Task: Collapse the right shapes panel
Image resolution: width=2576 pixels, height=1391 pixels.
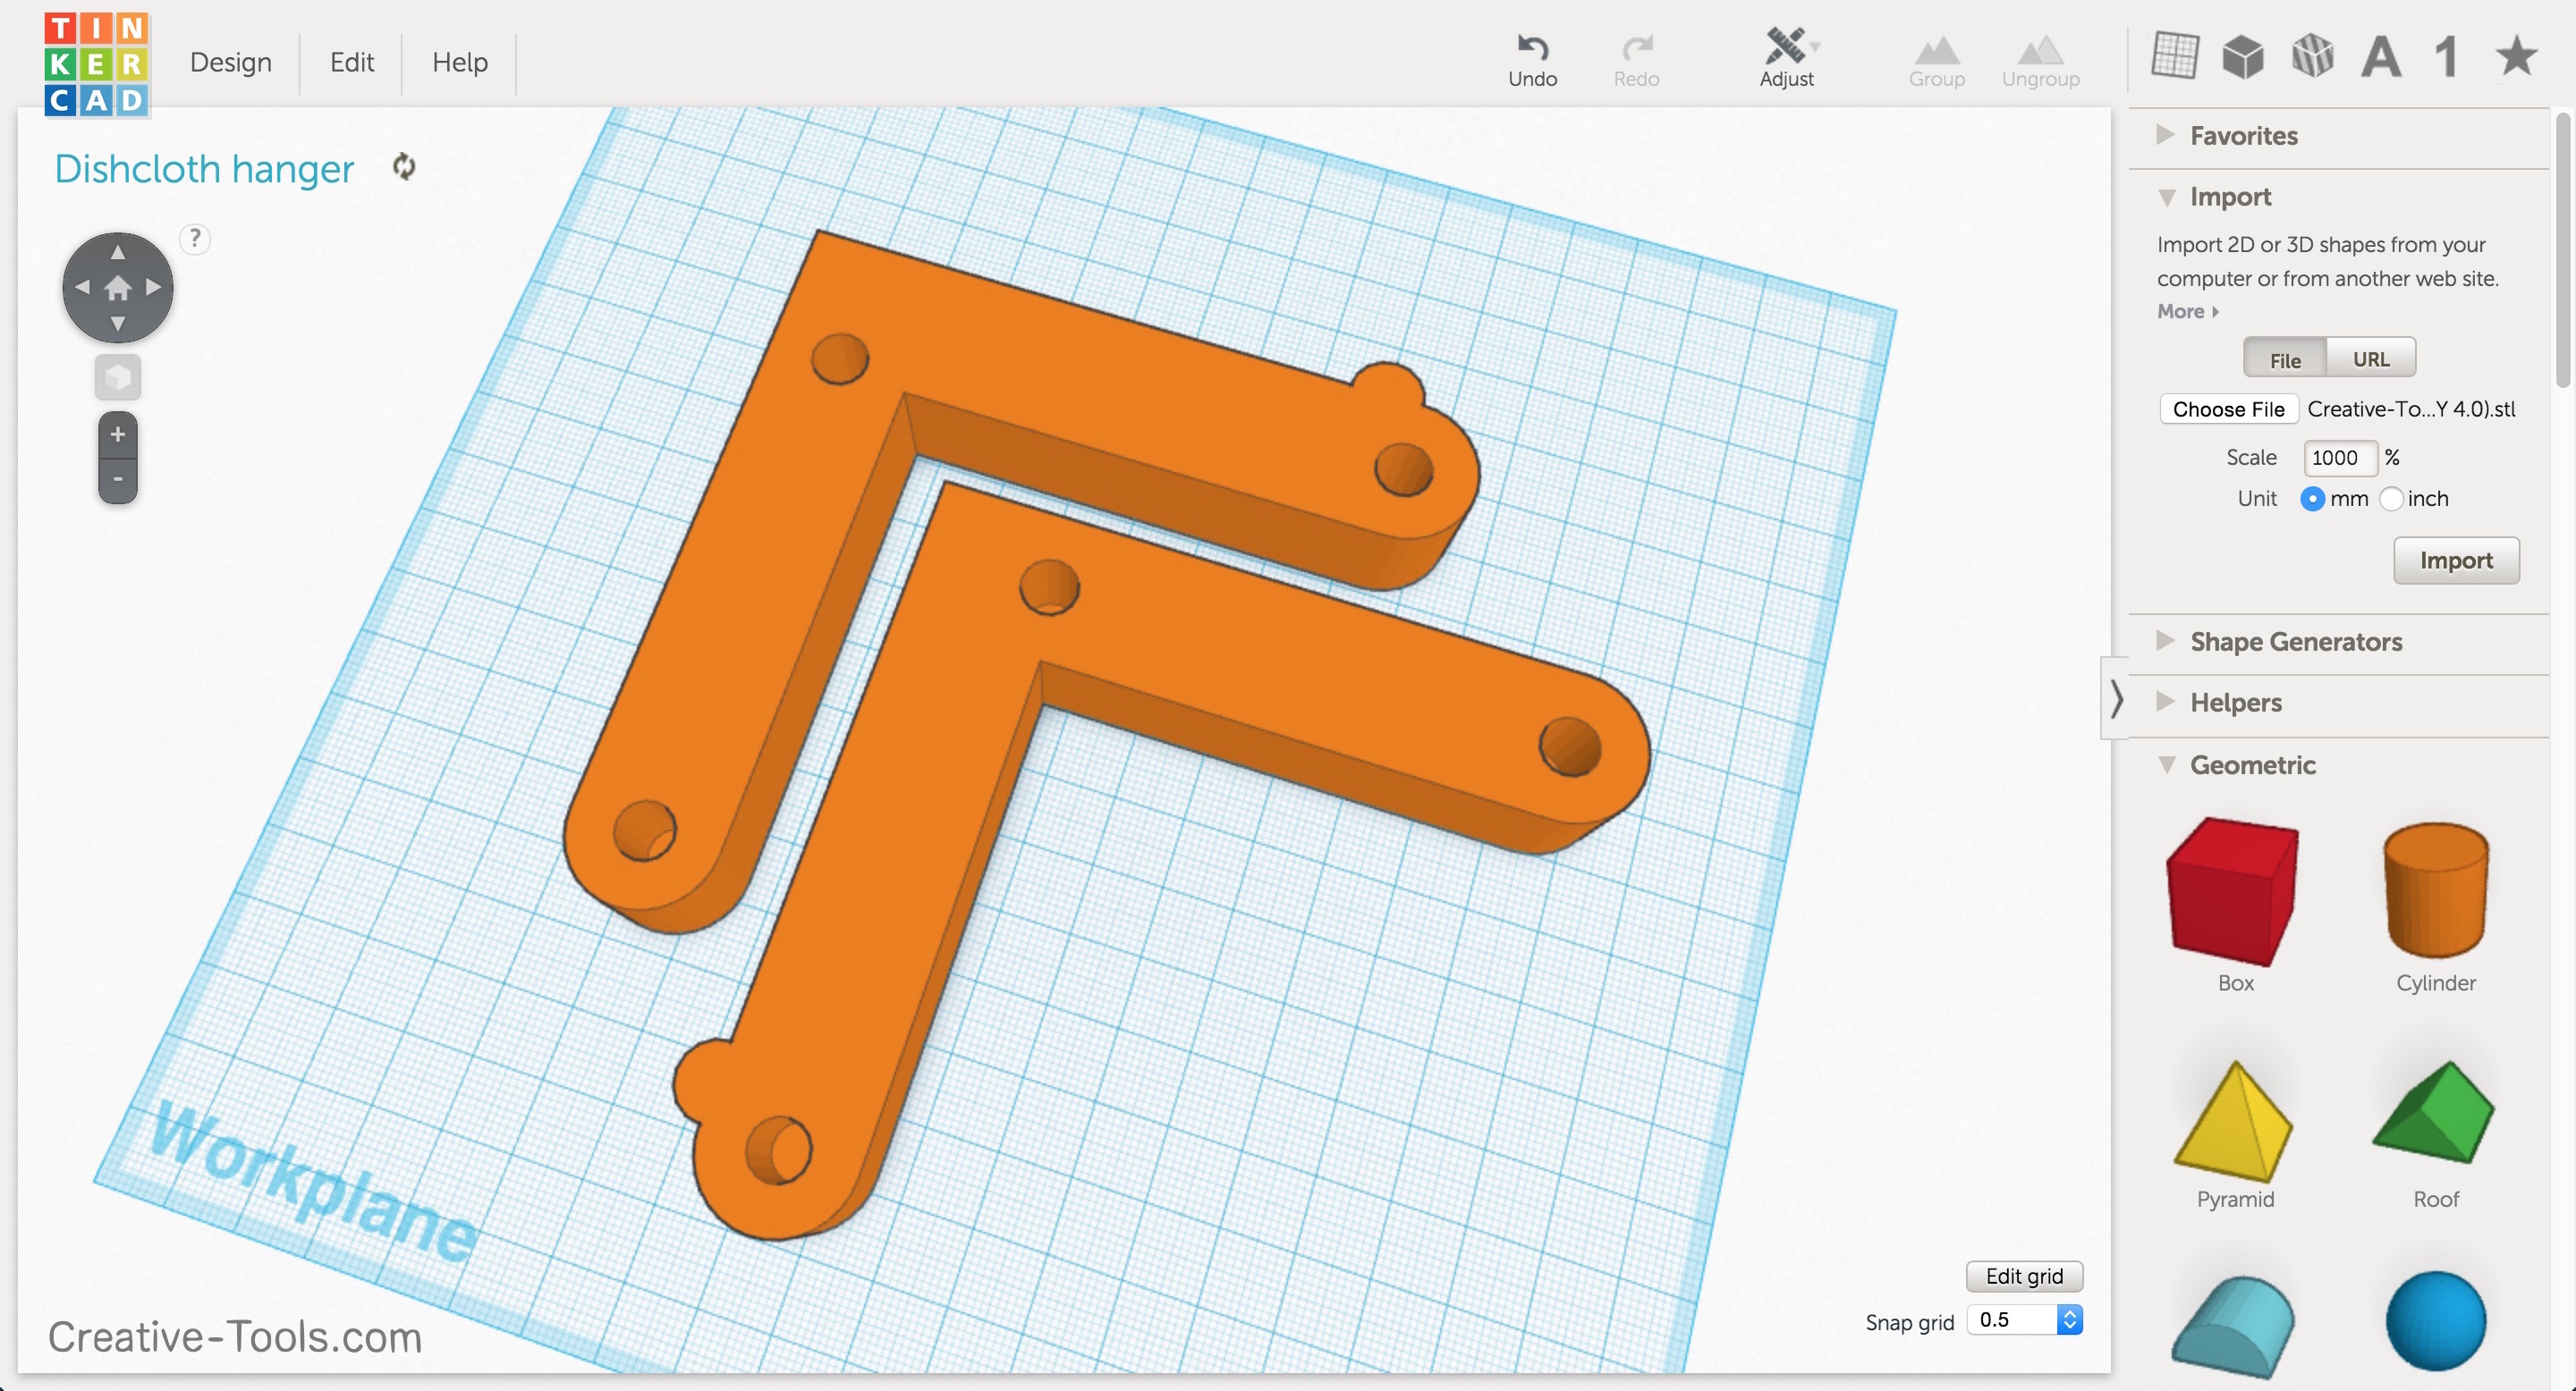Action: tap(2115, 697)
